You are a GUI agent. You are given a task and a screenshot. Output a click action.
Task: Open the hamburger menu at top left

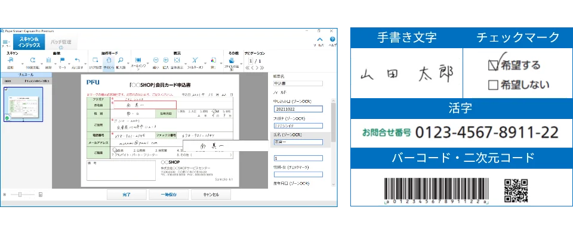tap(5, 42)
